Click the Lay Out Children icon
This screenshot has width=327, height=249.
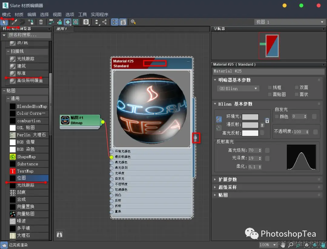(x=105, y=22)
